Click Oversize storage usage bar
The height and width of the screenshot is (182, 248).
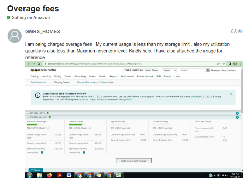point(77,125)
